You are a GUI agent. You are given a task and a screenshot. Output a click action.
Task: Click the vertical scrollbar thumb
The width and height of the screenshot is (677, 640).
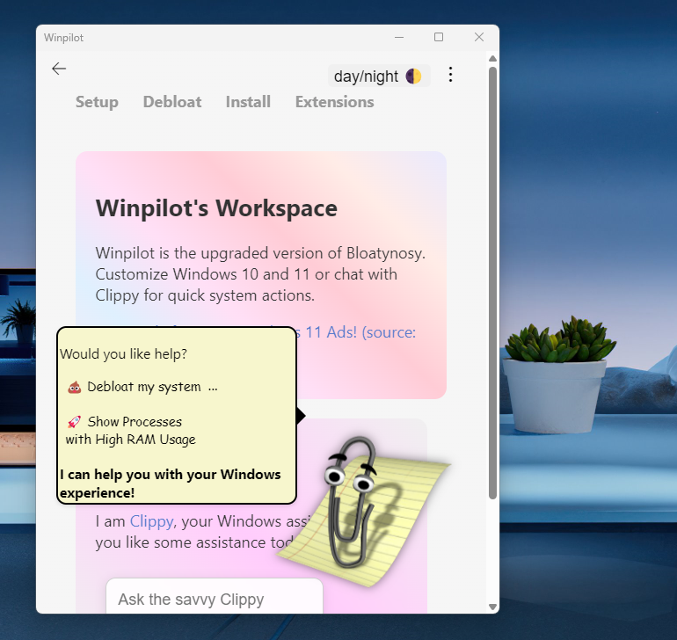[x=492, y=281]
